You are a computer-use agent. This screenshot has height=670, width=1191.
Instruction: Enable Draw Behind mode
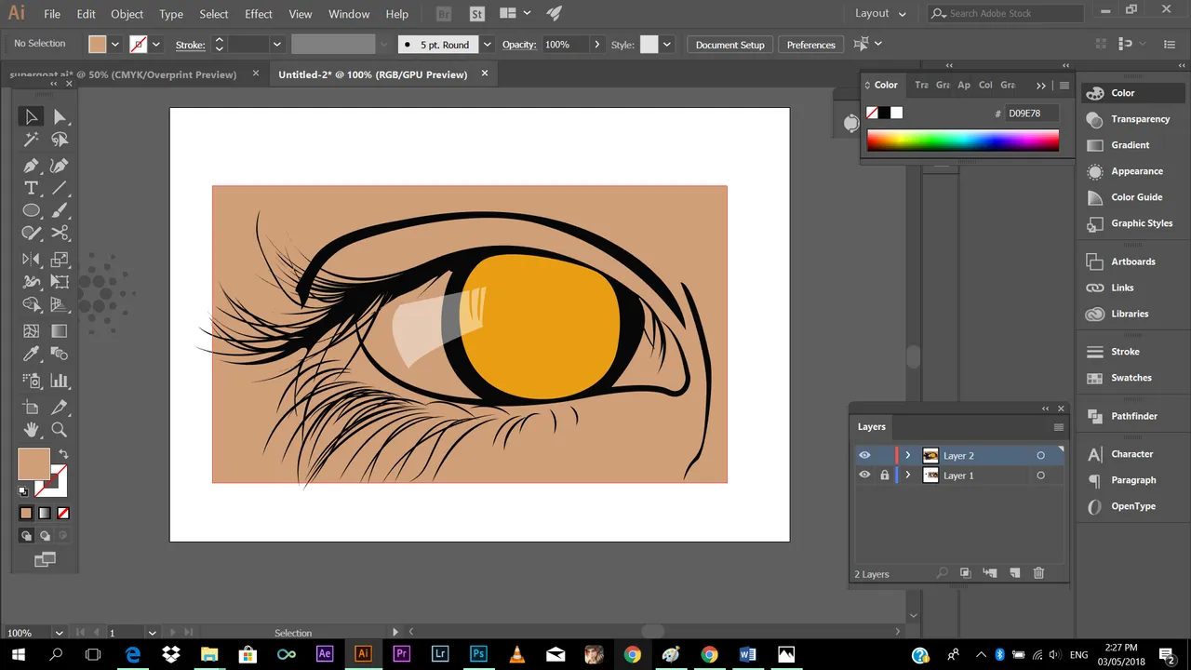(45, 536)
